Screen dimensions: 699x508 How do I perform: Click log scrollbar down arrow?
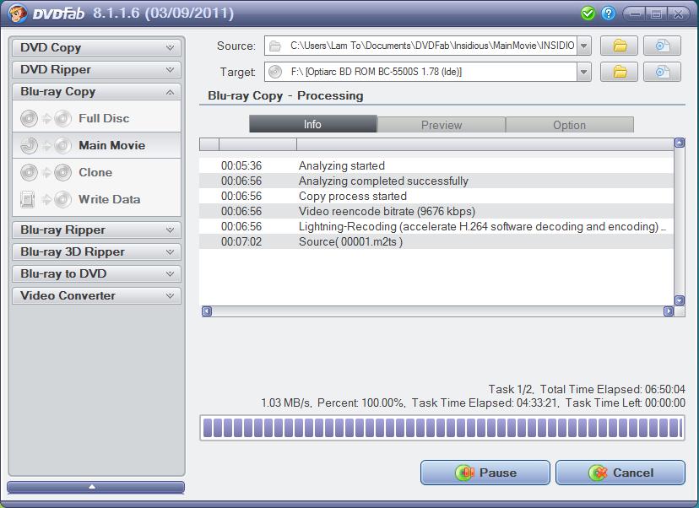[680, 300]
